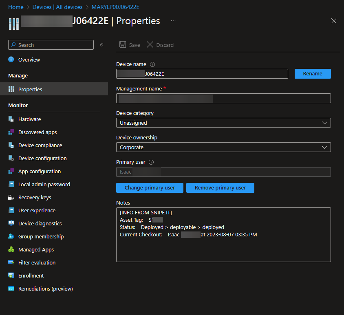Click the Rename button for the device name
344x315 pixels.
point(313,74)
